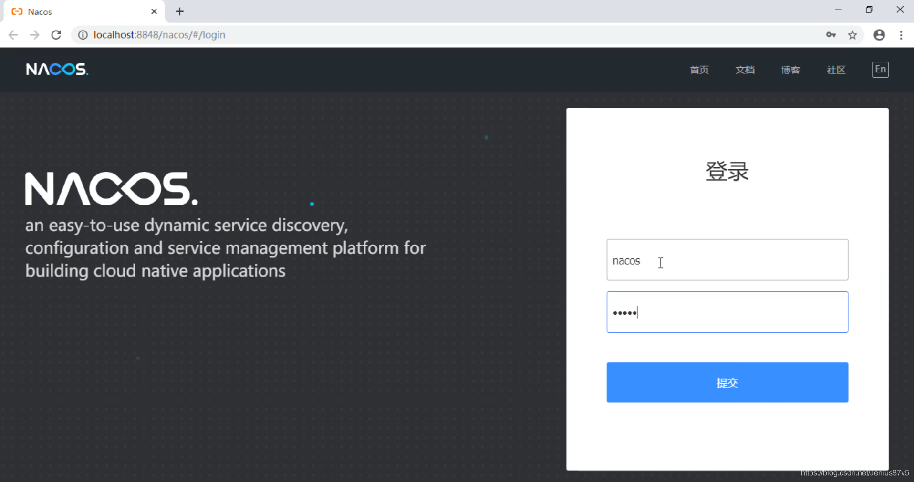914x482 pixels.
Task: Open Chrome three-dot menu
Action: (x=901, y=35)
